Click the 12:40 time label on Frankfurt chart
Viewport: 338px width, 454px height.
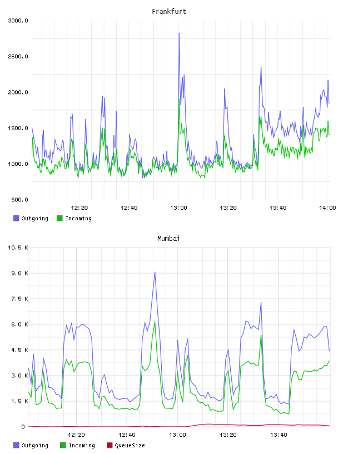pos(129,208)
